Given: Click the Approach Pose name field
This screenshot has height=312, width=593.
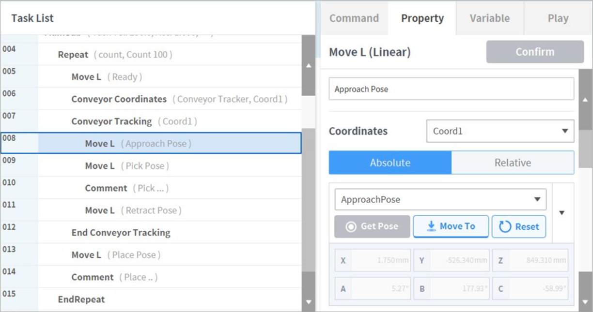Looking at the screenshot, I should (x=451, y=89).
